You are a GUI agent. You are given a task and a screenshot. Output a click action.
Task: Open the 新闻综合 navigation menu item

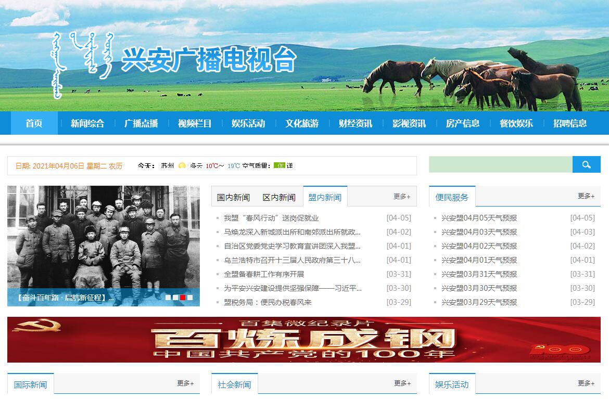coord(87,123)
